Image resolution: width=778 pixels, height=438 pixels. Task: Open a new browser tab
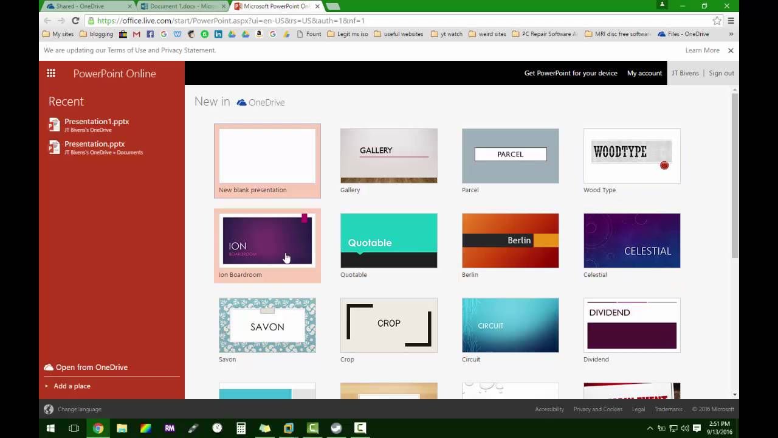[x=332, y=6]
